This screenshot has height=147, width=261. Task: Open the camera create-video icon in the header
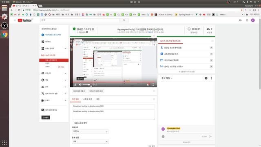coord(240,20)
